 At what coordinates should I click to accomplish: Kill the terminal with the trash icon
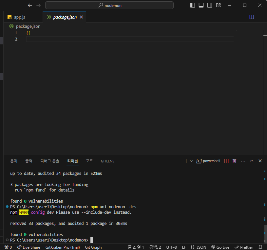[235, 161]
